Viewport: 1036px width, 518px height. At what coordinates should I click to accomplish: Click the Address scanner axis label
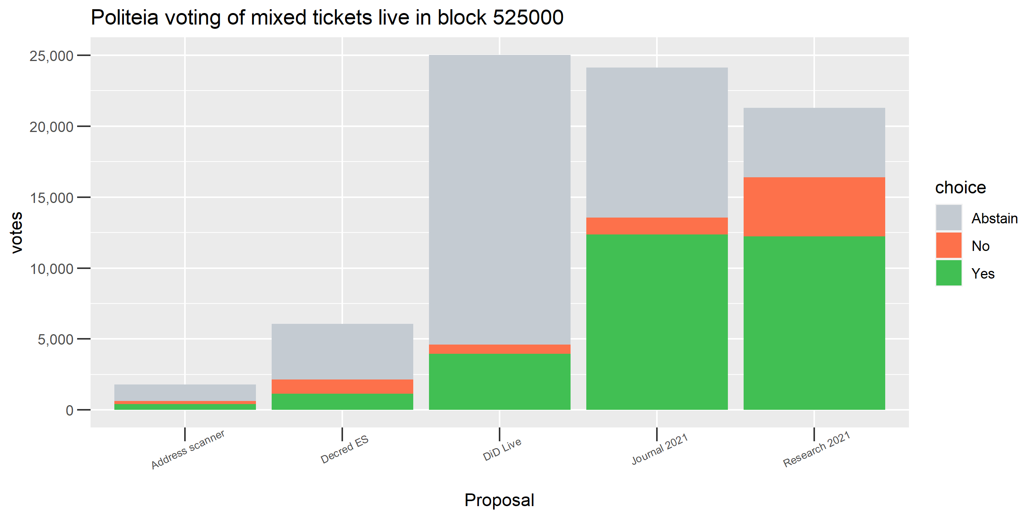tap(188, 449)
